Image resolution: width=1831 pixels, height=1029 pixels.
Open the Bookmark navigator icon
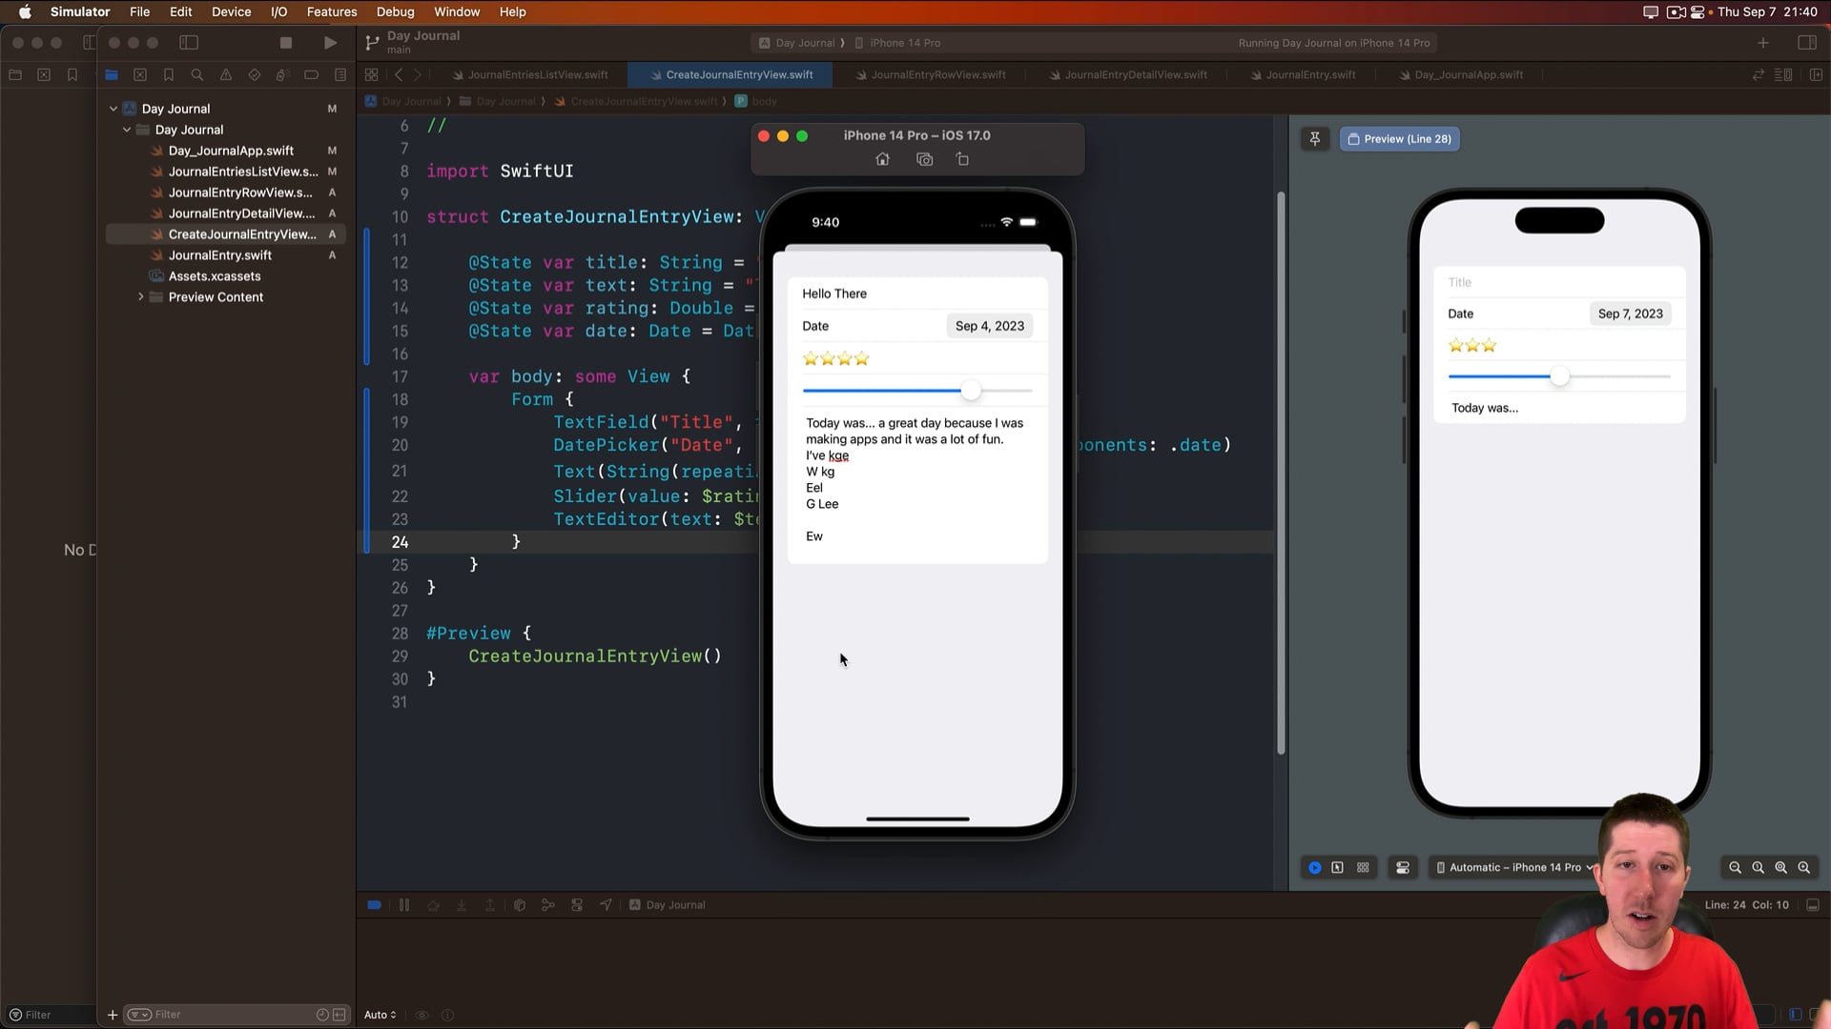pos(169,74)
